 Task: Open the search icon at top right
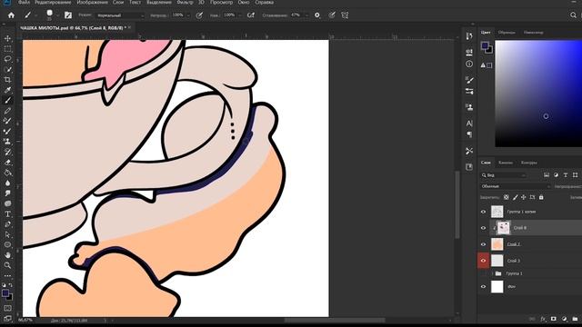[573, 15]
